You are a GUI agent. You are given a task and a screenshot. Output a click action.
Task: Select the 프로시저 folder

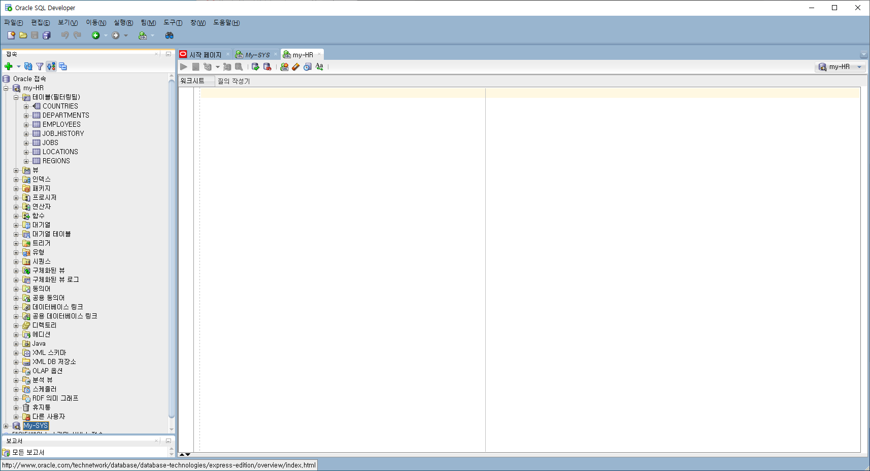click(x=45, y=198)
